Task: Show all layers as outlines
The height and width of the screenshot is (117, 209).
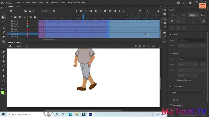Action: pyautogui.click(x=28, y=17)
